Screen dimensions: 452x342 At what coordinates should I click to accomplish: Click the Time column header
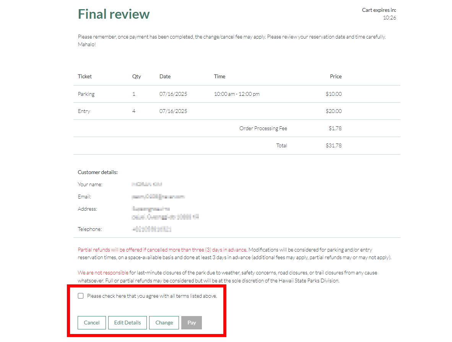pos(219,76)
